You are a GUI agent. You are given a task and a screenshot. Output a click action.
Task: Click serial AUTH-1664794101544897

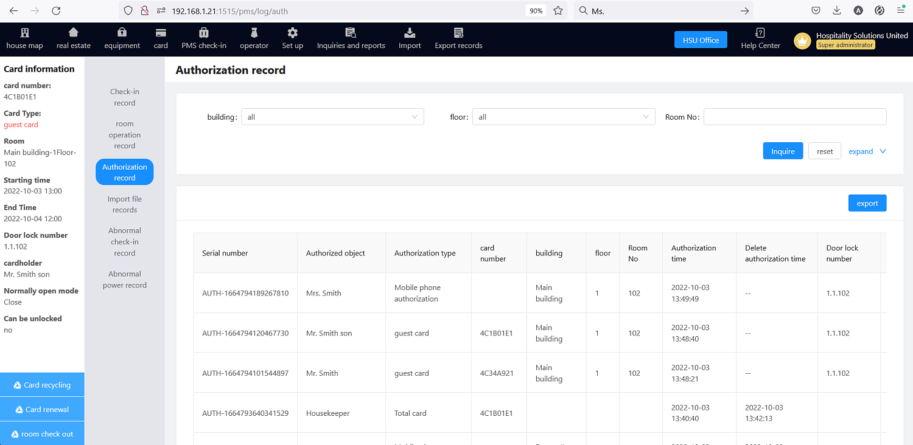click(x=245, y=373)
